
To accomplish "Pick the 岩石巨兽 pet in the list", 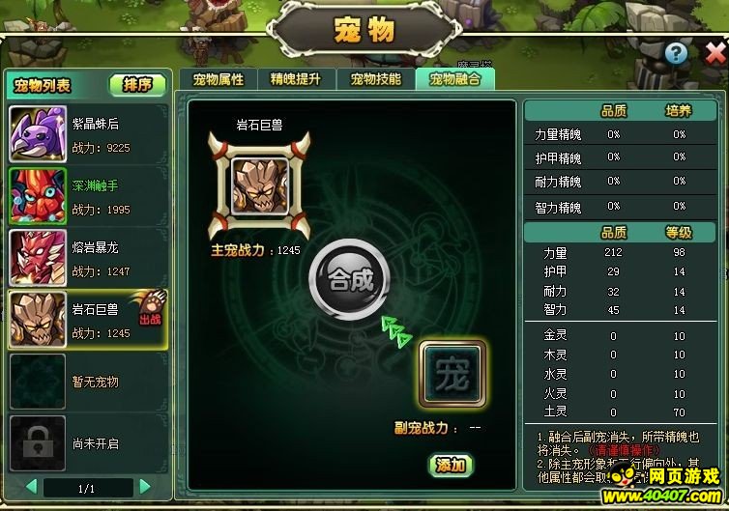I will [88, 320].
